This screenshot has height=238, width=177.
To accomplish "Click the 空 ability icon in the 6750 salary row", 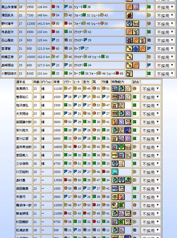I will point(115,164).
